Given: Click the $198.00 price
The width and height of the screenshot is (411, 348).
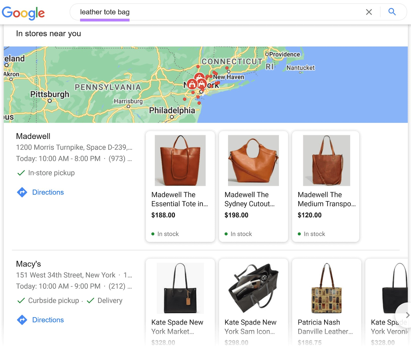Looking at the screenshot, I should [x=237, y=215].
